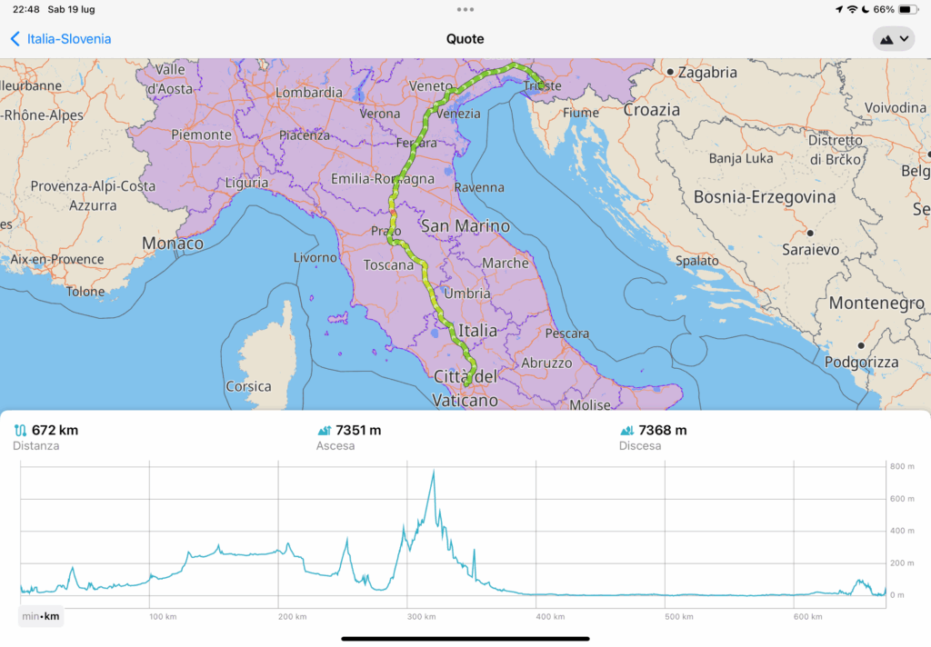The height and width of the screenshot is (647, 931).
Task: Tap the battery status icon
Action: tap(908, 9)
